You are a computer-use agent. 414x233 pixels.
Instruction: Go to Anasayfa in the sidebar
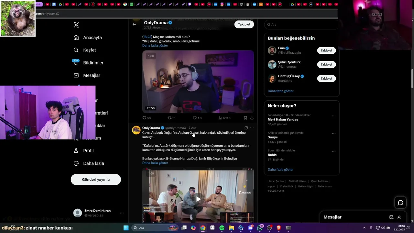point(88,38)
